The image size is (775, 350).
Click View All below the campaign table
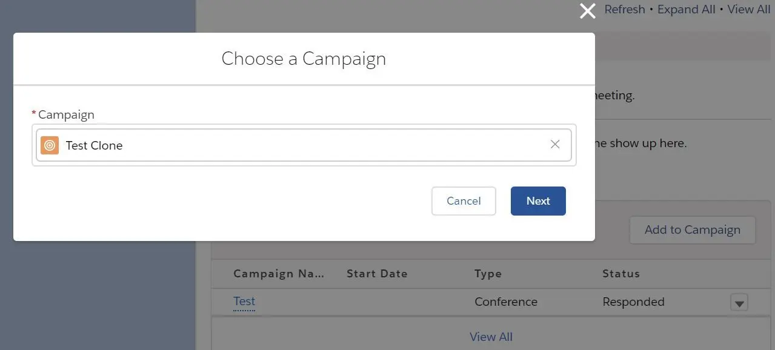(491, 337)
